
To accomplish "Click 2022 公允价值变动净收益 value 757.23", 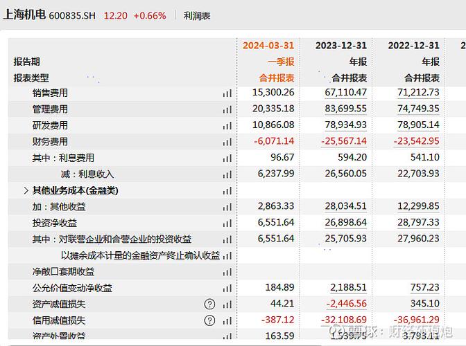I will pos(424,287).
